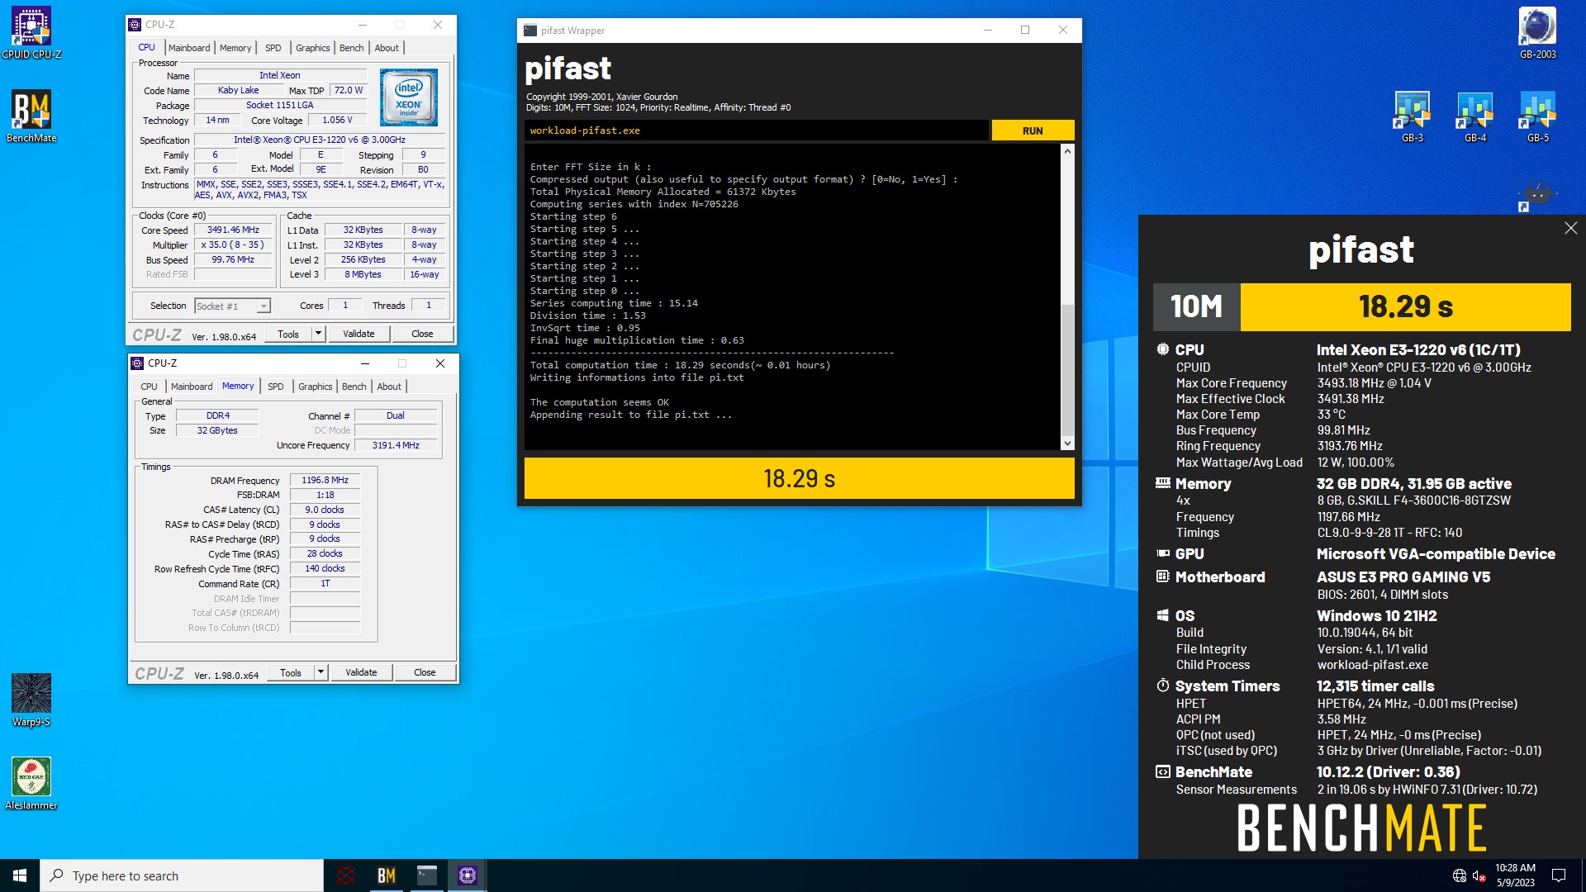Image resolution: width=1586 pixels, height=892 pixels.
Task: Open the pifast console taskbar icon
Action: pyautogui.click(x=426, y=875)
